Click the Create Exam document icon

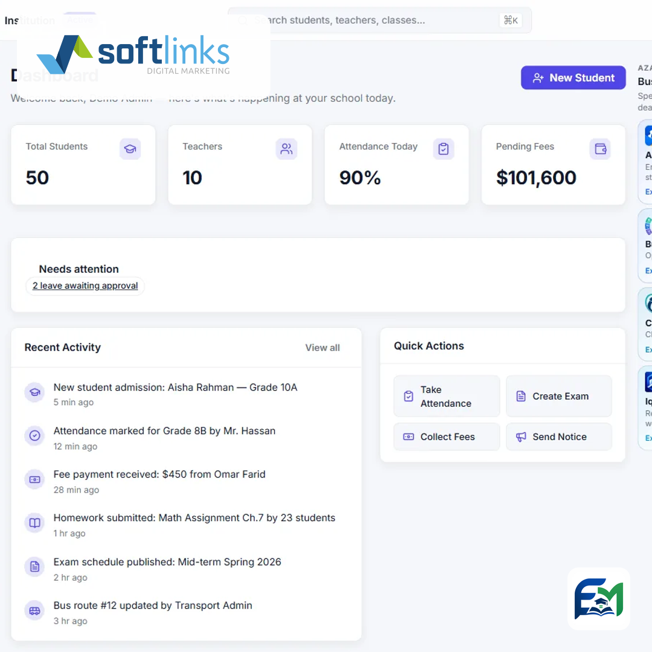(521, 396)
